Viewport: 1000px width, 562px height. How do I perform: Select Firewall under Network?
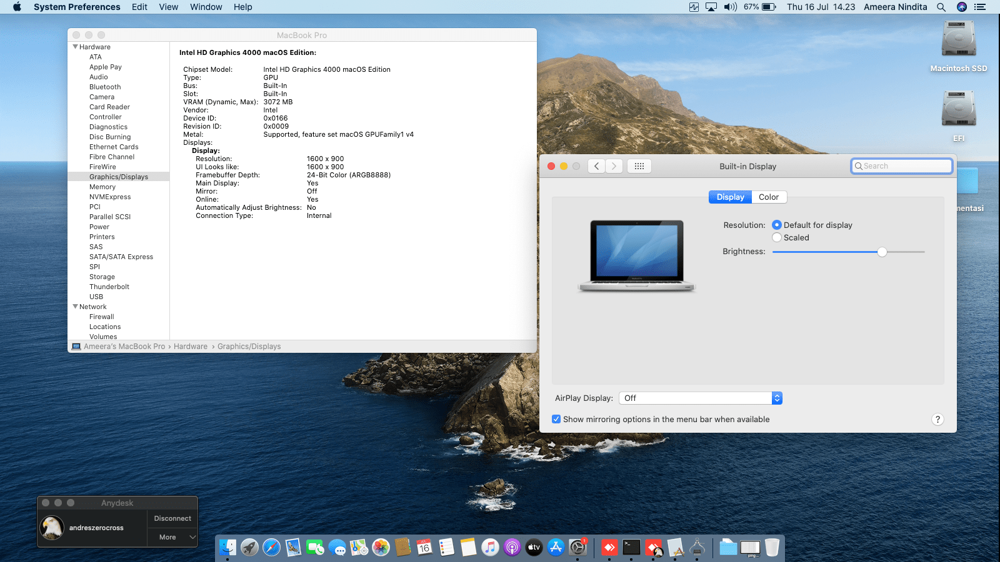(x=102, y=317)
